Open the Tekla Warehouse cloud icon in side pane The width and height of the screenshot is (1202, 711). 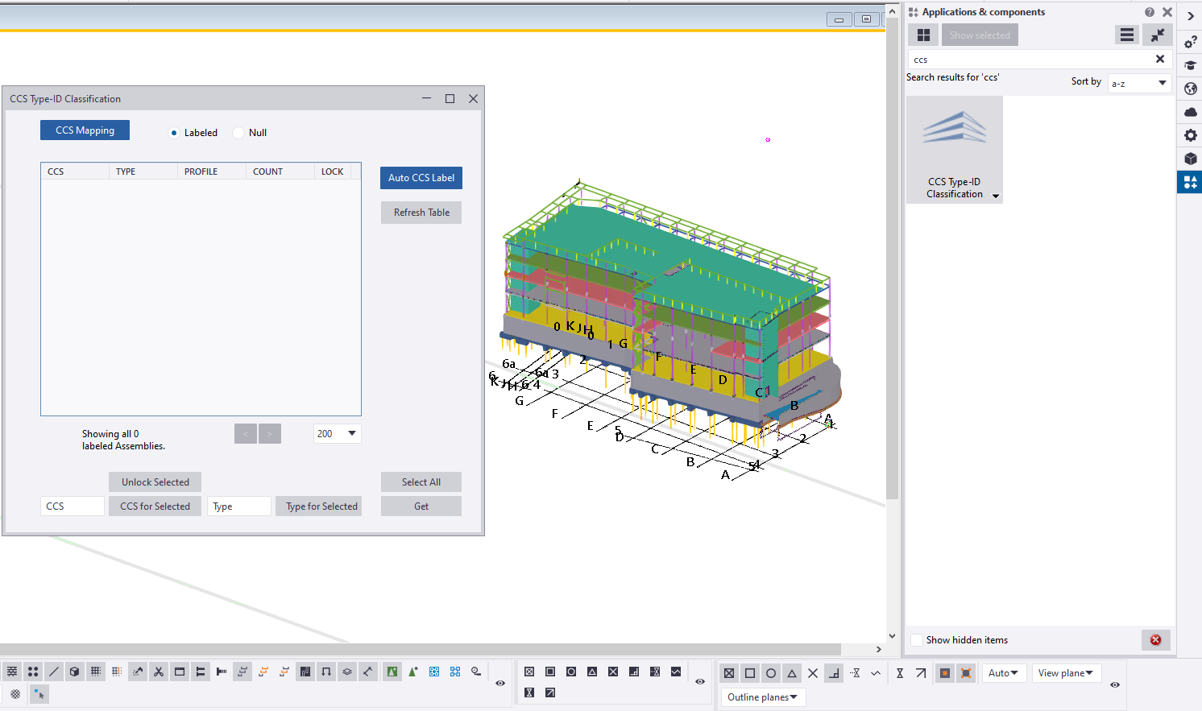1190,111
